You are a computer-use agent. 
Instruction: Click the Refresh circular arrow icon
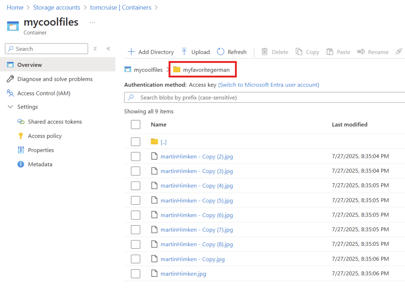(221, 52)
